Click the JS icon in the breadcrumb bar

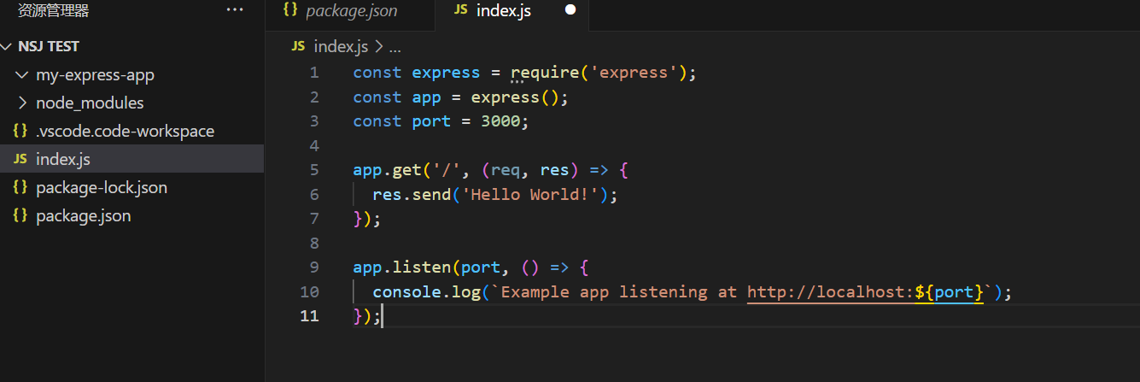coord(298,46)
